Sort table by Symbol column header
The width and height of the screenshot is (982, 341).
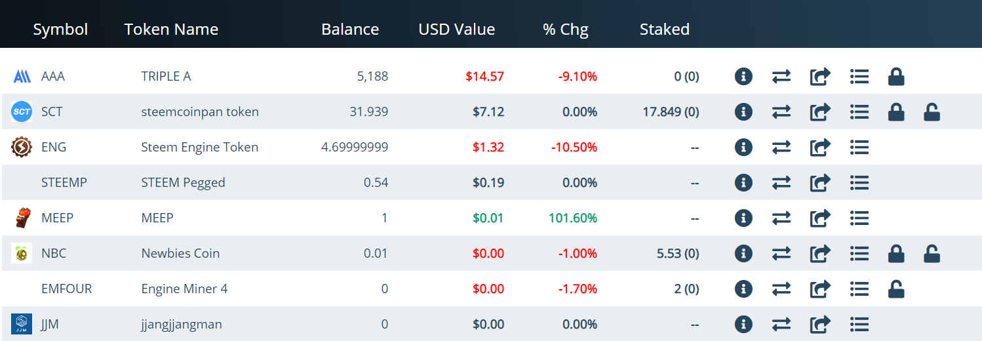pyautogui.click(x=60, y=30)
